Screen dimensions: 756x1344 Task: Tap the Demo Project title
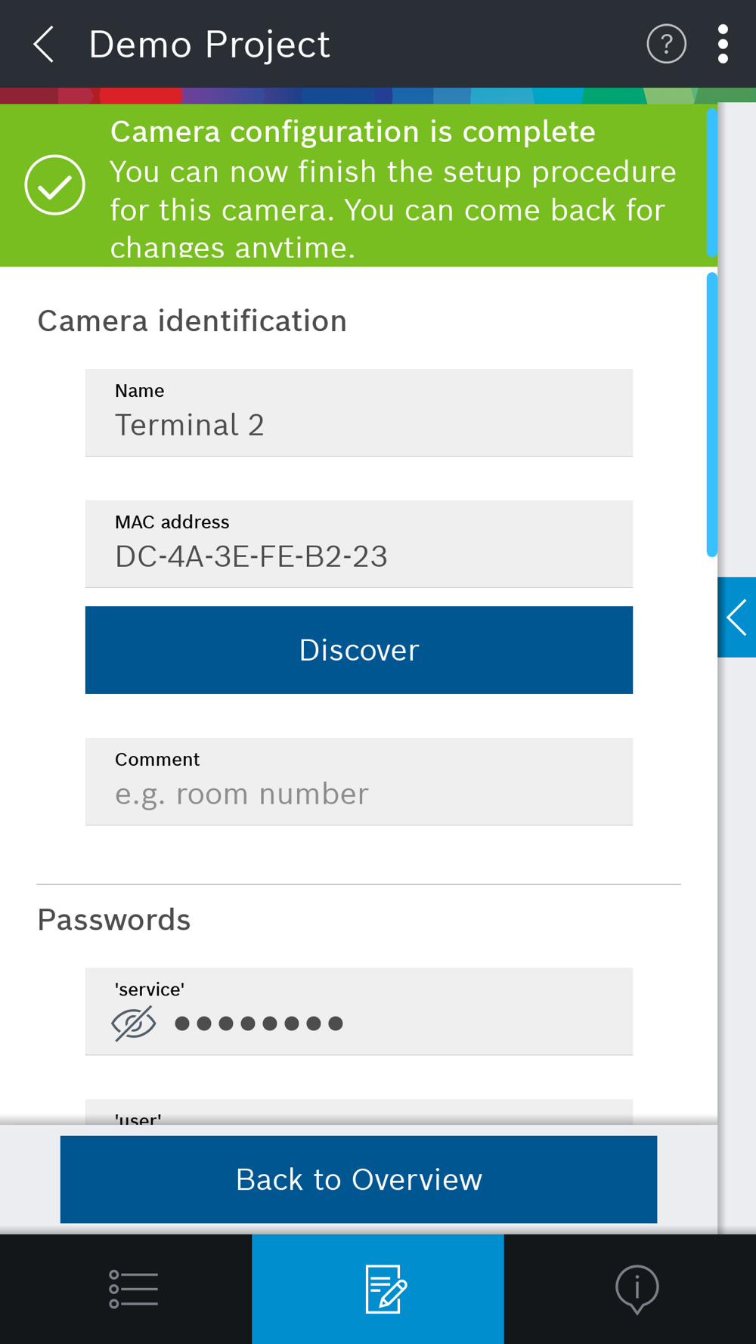click(x=209, y=44)
